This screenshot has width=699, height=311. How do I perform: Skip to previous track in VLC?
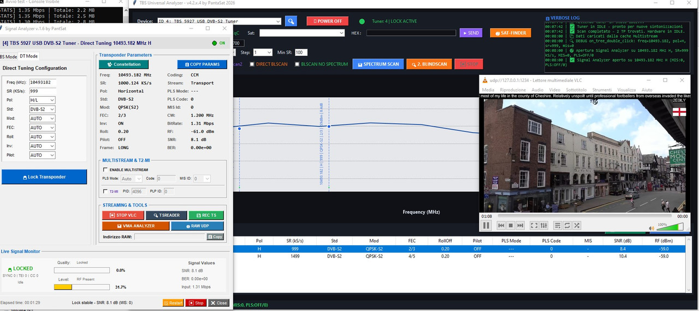tap(501, 225)
